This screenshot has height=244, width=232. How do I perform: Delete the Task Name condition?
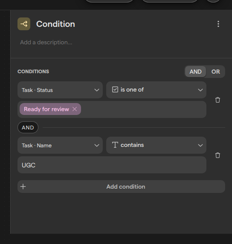(x=217, y=155)
